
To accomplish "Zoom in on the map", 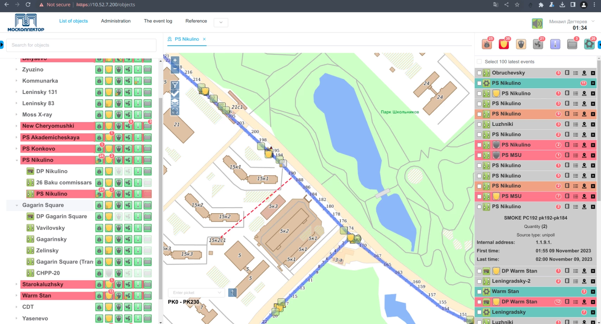I will coord(175,61).
